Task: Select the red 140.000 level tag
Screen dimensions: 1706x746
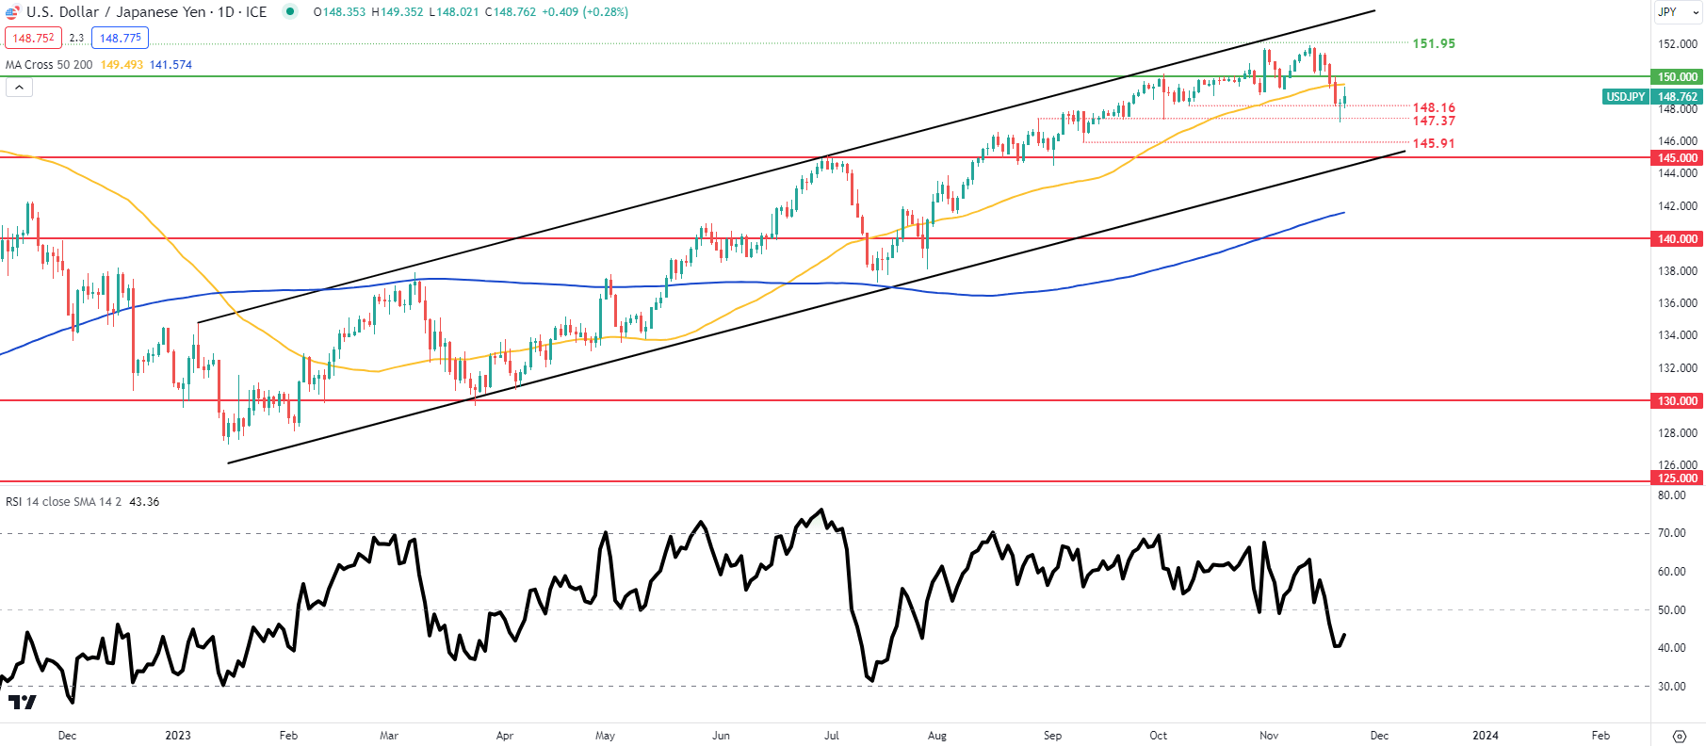Action: [1678, 239]
